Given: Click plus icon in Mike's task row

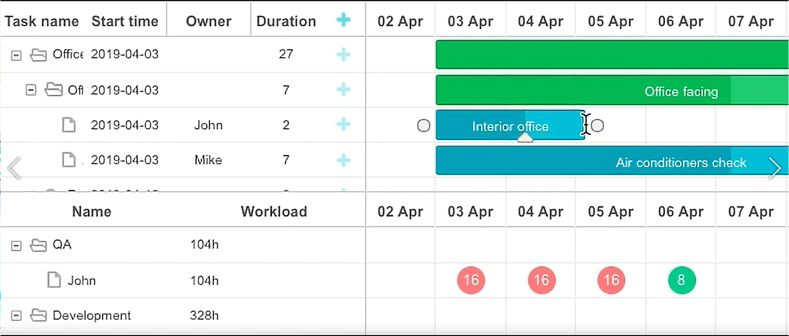Looking at the screenshot, I should tap(343, 160).
